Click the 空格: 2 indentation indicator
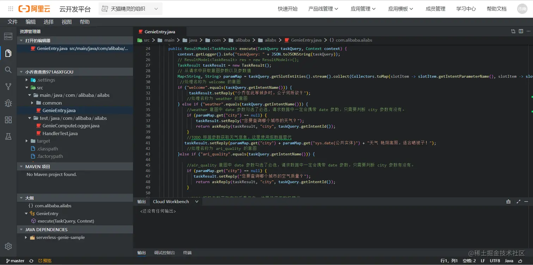Image resolution: width=533 pixels, height=265 pixels. (469, 261)
